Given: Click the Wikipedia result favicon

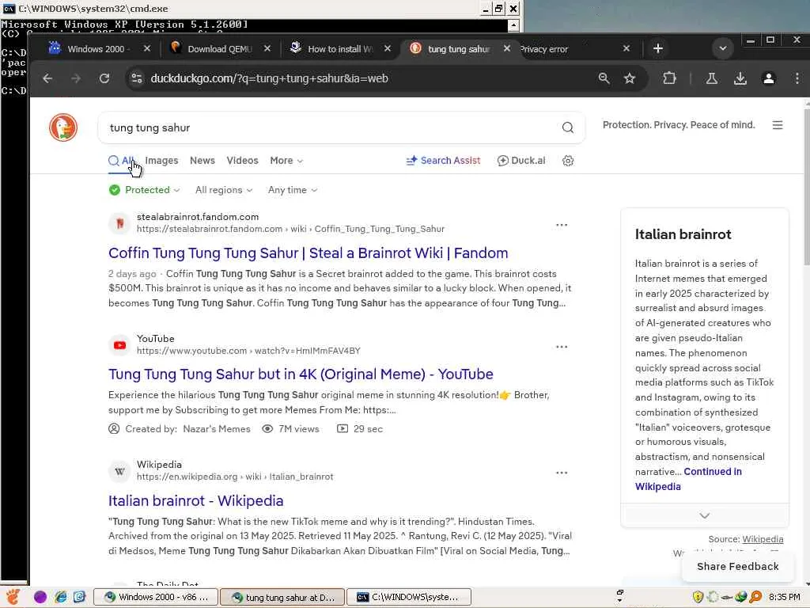Looking at the screenshot, I should pyautogui.click(x=120, y=471).
